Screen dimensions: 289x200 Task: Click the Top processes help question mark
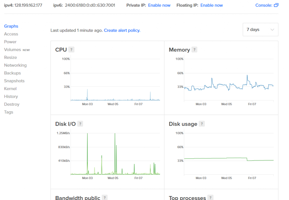point(210,198)
